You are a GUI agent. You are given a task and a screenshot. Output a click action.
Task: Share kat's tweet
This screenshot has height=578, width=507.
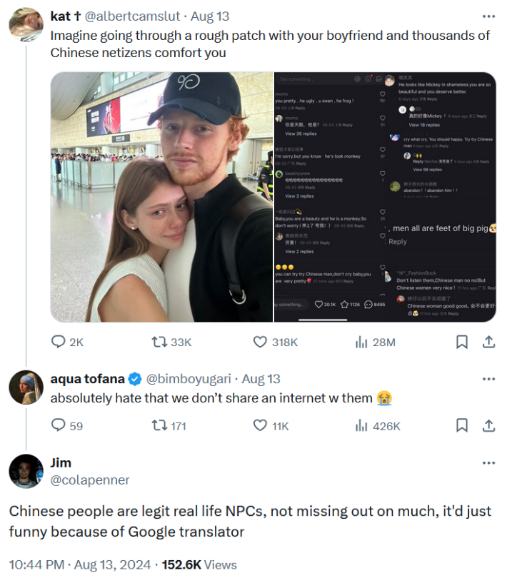click(489, 342)
